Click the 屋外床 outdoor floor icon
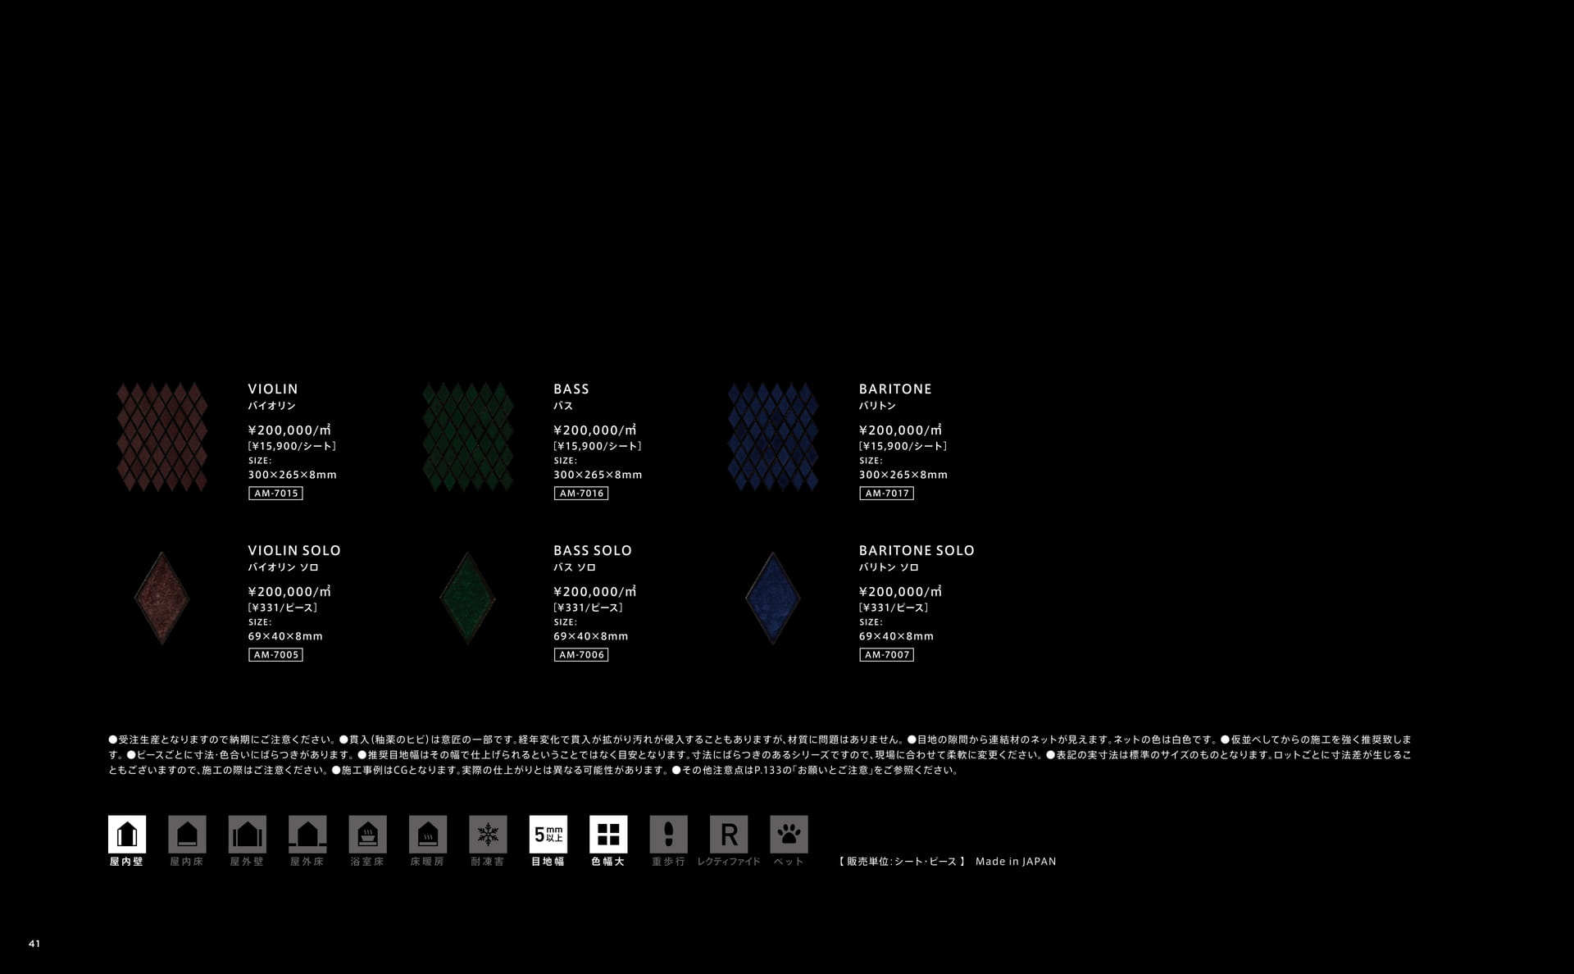1574x974 pixels. pos(307,834)
